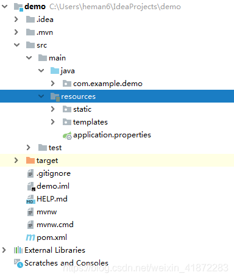Click the Maven m icon of pom.xml
Image resolution: width=234 pixels, height=279 pixels.
coord(30,237)
